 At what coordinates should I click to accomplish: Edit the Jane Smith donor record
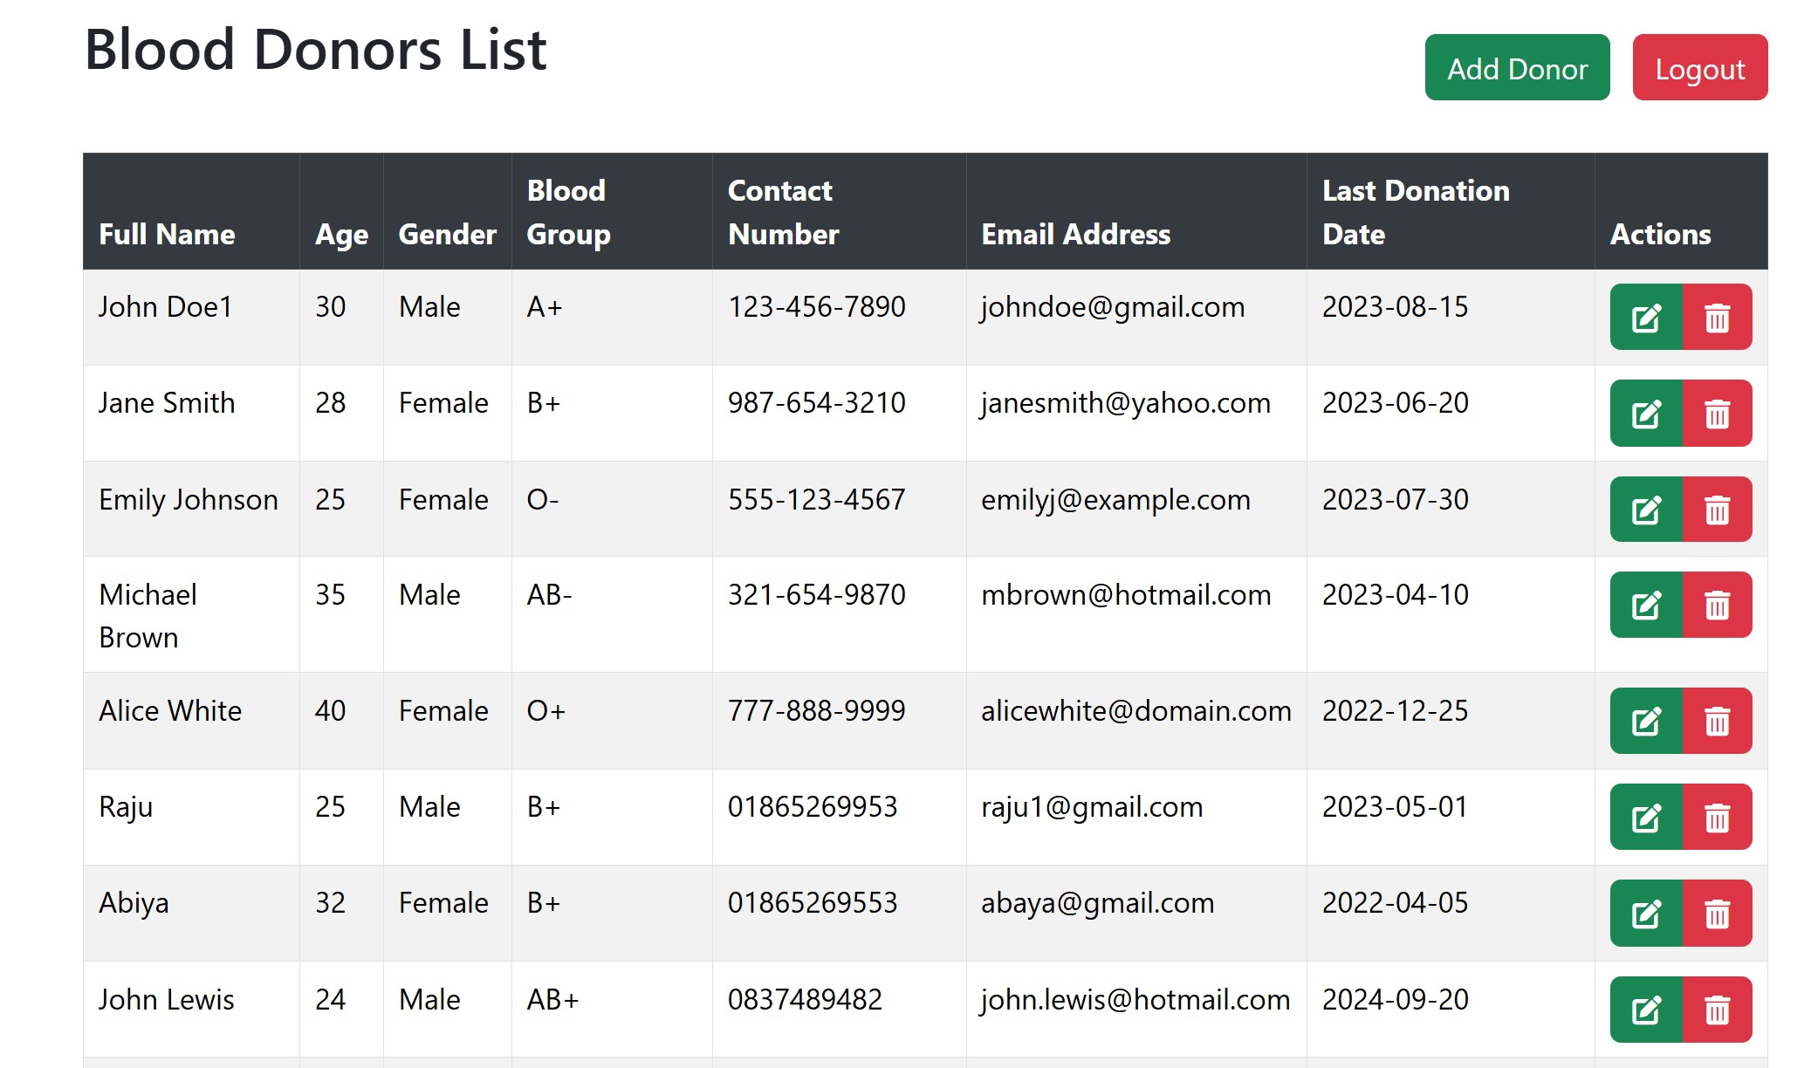[1646, 414]
